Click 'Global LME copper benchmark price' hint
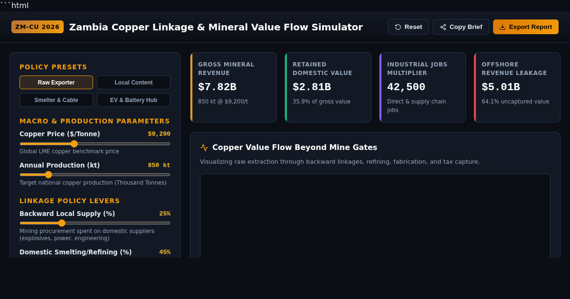 point(69,151)
